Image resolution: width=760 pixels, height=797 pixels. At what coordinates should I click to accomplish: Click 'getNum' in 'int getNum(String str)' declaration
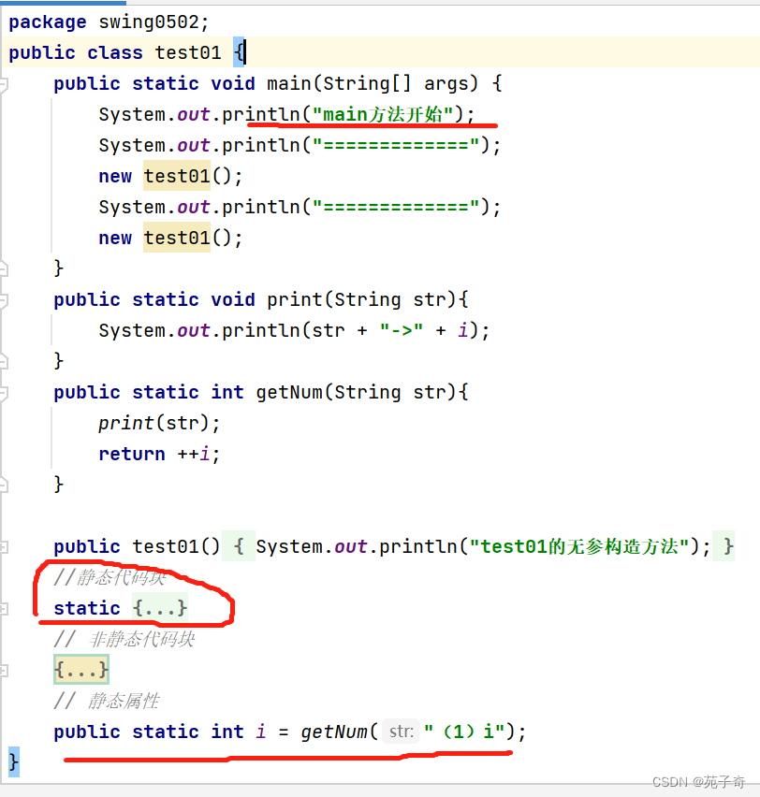pos(289,392)
